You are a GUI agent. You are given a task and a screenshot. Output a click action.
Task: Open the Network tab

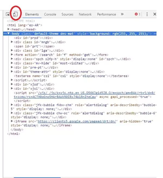point(85,14)
